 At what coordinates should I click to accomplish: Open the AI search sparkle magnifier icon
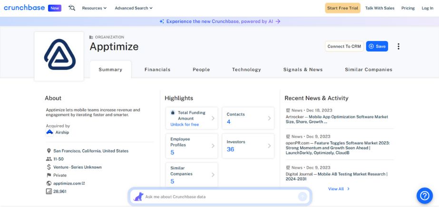(72, 8)
